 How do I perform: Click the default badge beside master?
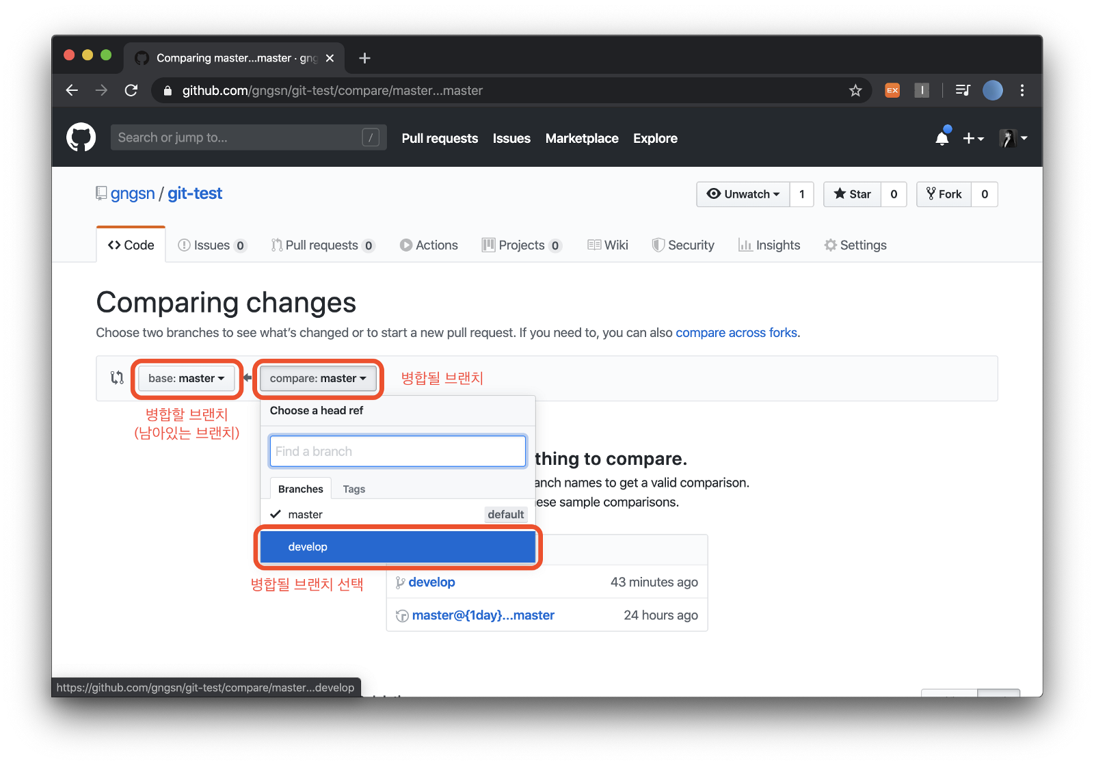pos(506,514)
